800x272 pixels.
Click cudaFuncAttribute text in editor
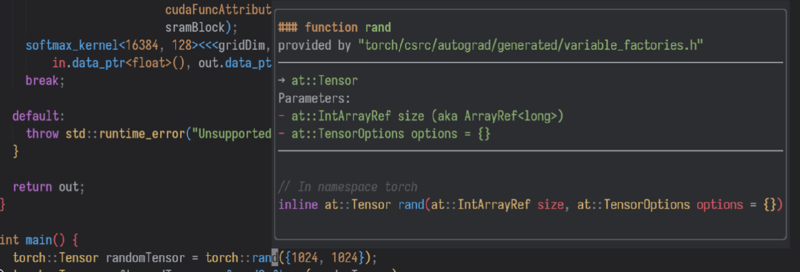point(218,10)
